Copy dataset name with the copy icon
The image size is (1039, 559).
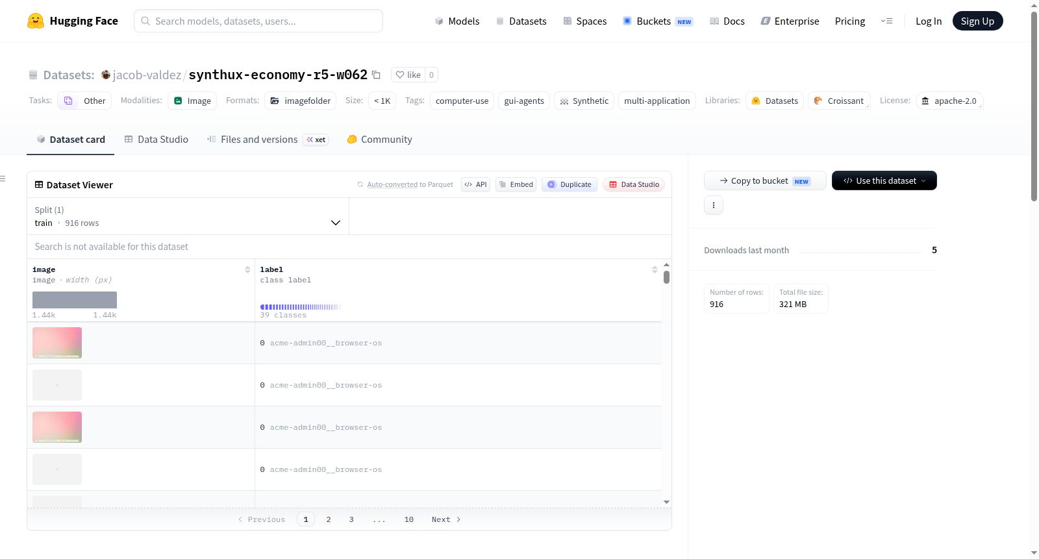(376, 75)
